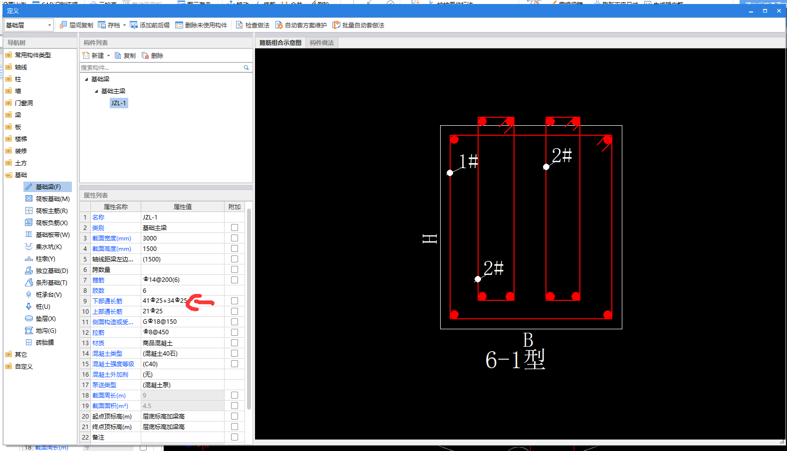Click the 删除 delete icon in component list
The image size is (787, 451).
(x=145, y=55)
